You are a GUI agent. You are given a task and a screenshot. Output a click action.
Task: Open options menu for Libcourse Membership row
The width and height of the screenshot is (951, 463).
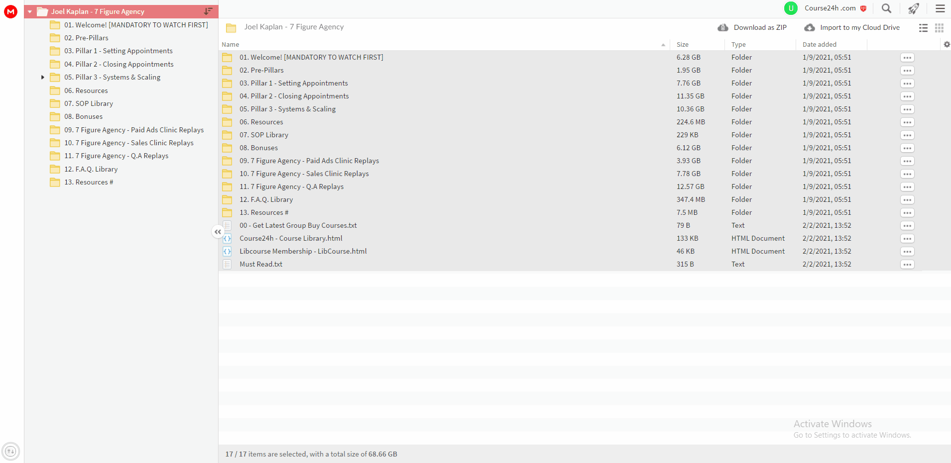coord(907,252)
